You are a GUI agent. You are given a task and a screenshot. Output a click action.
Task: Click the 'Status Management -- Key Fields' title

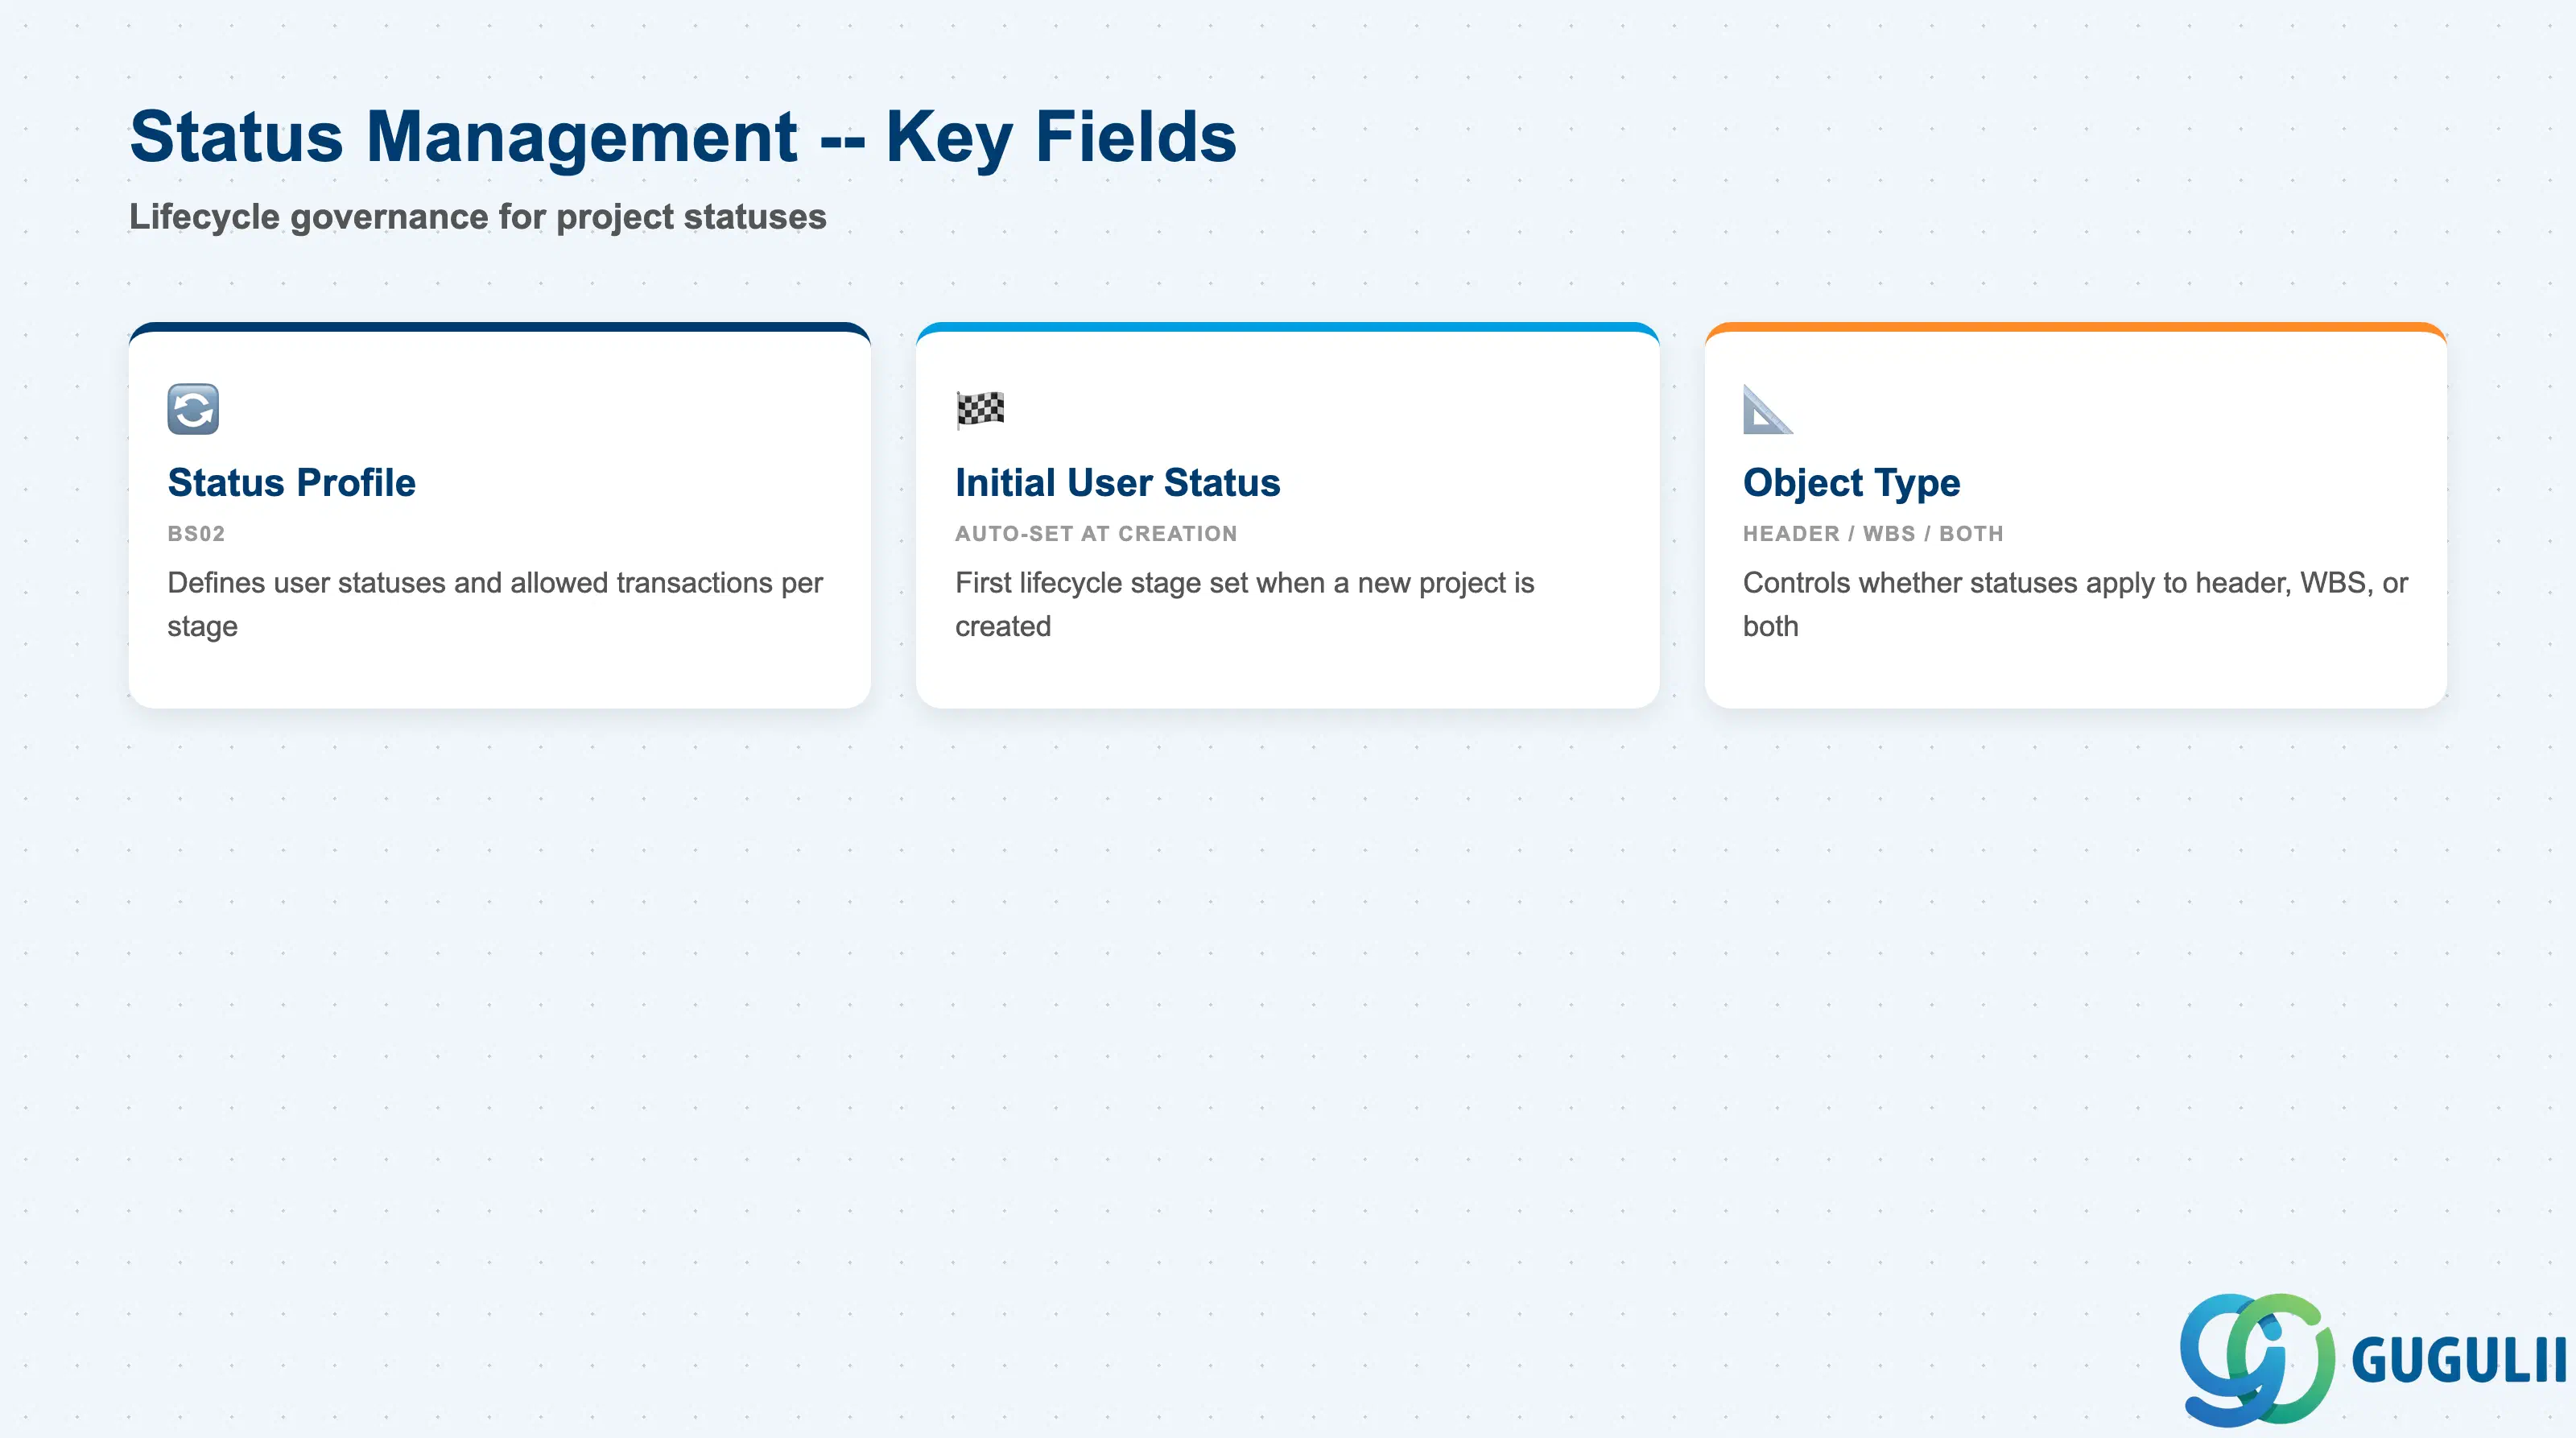(x=683, y=137)
